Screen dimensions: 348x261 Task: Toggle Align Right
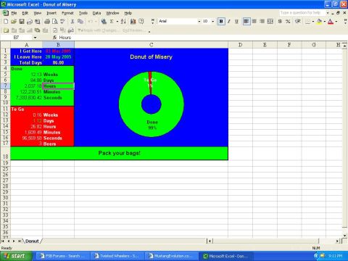click(262, 22)
